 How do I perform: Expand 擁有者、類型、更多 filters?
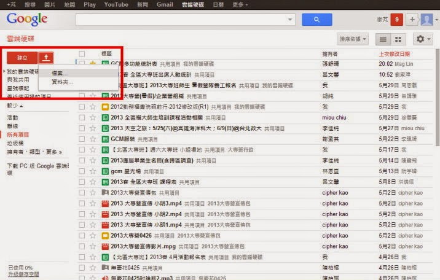point(34,152)
